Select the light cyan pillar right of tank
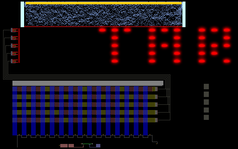 click(184, 14)
